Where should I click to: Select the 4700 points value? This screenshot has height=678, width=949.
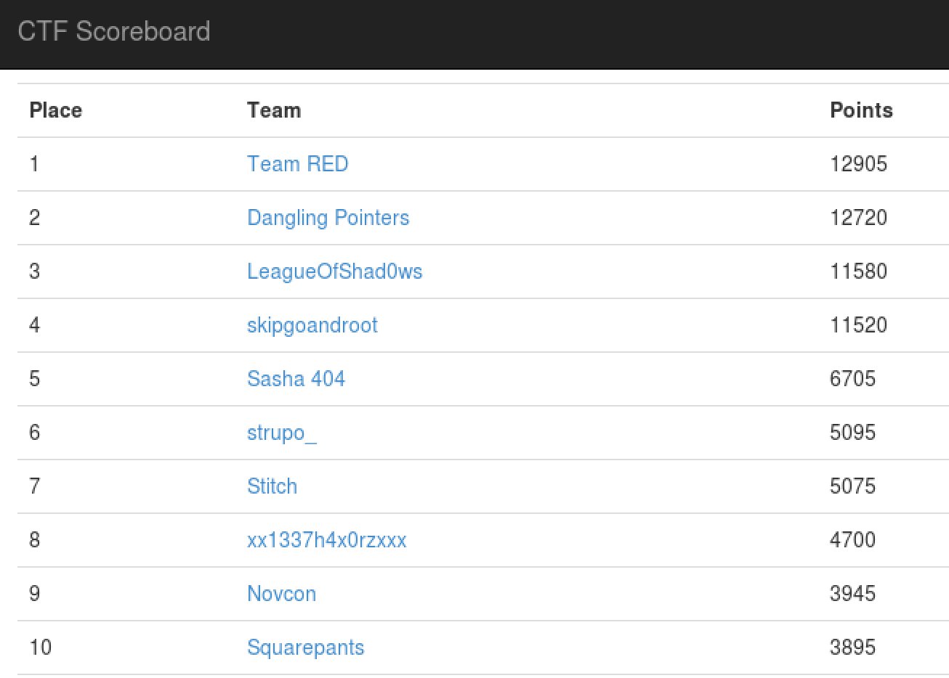[x=852, y=539]
